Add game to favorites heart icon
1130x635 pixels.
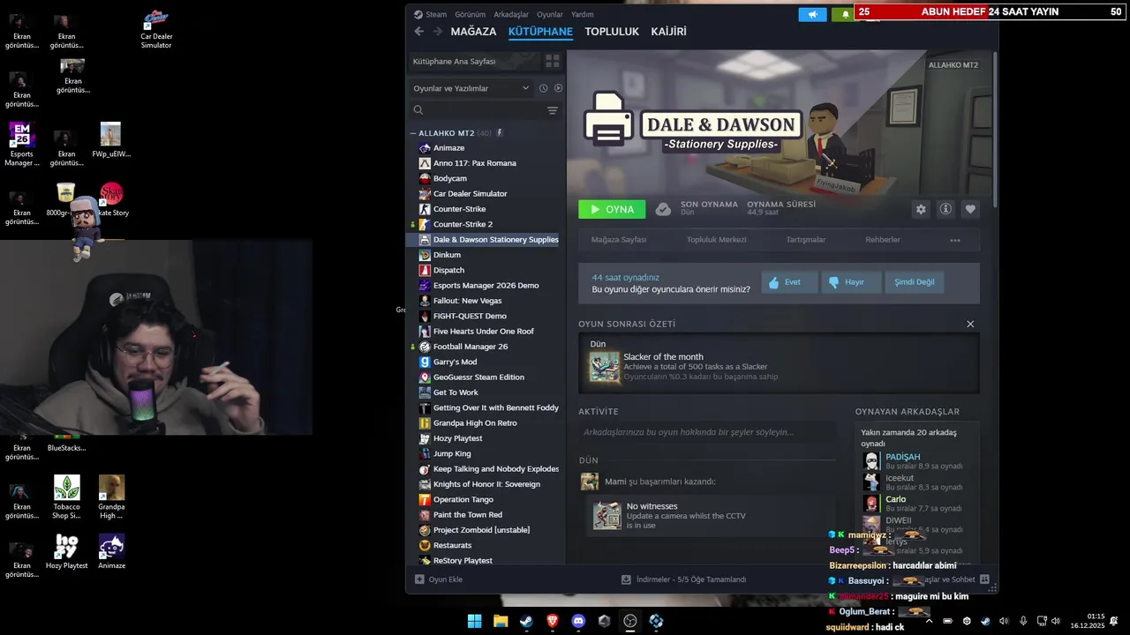pos(970,209)
